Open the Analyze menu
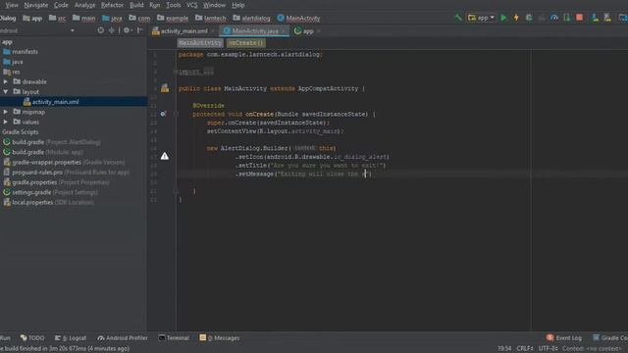628x353 pixels. coord(85,5)
